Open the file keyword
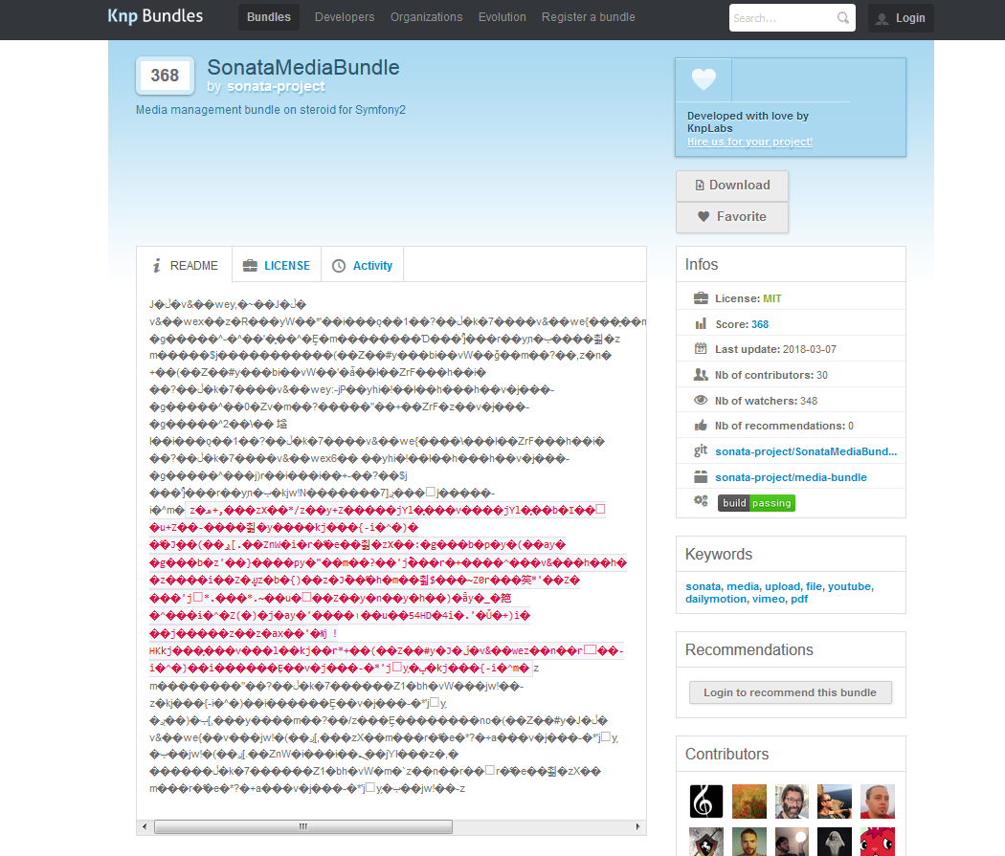The width and height of the screenshot is (1005, 856). pos(814,586)
